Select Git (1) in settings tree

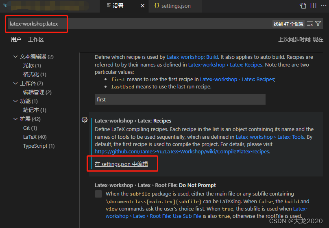[30, 128]
